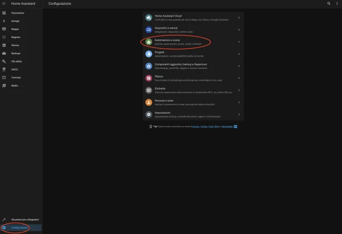Screen dimensions: 342x234
Task: Click the pink Plance dashboard icon
Action: [149, 78]
